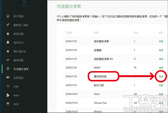Click the Perfum playlist title
The image size is (168, 113).
point(98,112)
